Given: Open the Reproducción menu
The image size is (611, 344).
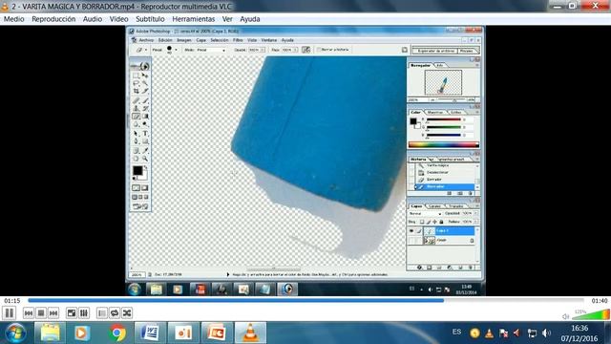Looking at the screenshot, I should click(x=53, y=19).
